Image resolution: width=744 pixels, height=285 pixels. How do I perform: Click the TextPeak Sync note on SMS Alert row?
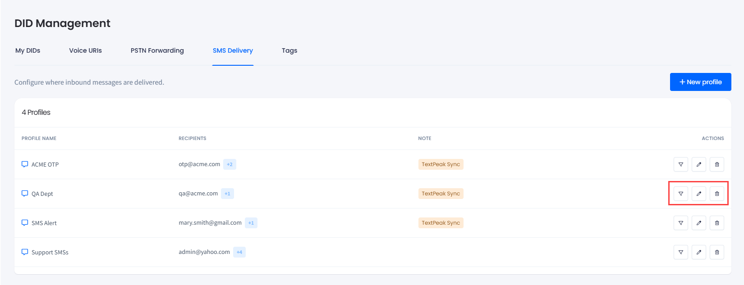(x=441, y=223)
